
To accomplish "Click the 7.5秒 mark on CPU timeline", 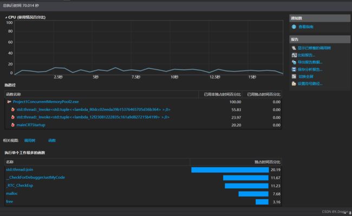I will point(136,77).
